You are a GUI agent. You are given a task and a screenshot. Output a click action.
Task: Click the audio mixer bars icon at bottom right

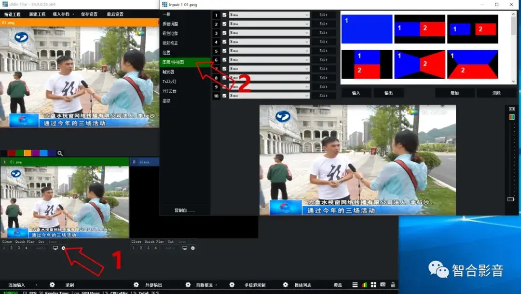363,284
